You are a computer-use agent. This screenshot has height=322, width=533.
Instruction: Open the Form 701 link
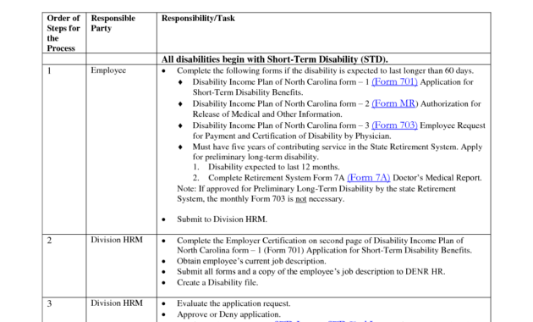click(394, 82)
